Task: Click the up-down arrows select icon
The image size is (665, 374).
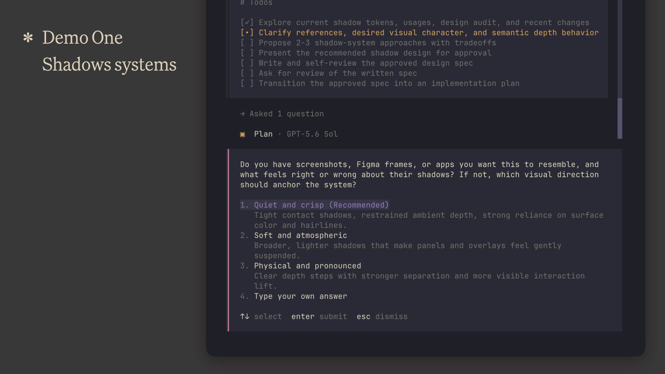Action: coord(245,317)
